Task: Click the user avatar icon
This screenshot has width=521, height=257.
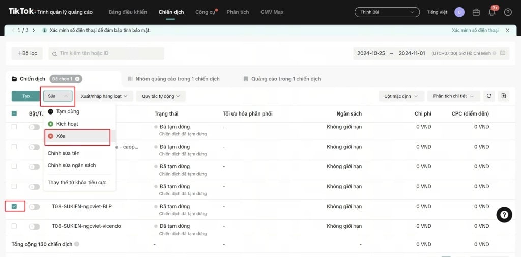Action: tap(459, 12)
